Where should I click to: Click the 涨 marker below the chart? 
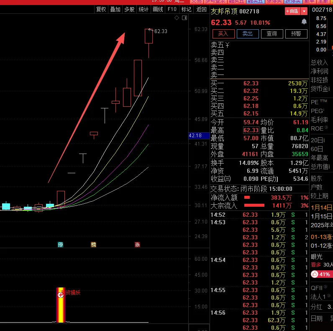pos(137,245)
